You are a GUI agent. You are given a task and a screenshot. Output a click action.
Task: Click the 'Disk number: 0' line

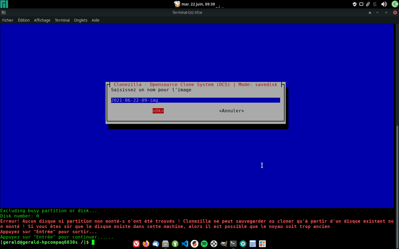pos(20,216)
